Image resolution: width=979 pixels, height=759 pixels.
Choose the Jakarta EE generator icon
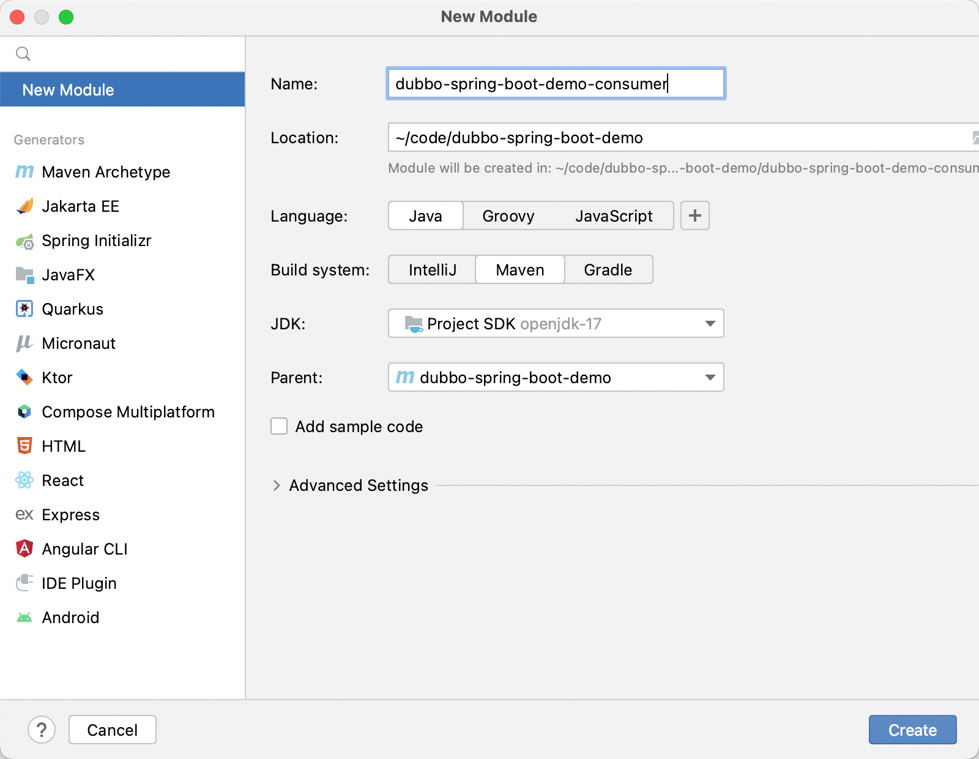(x=24, y=206)
